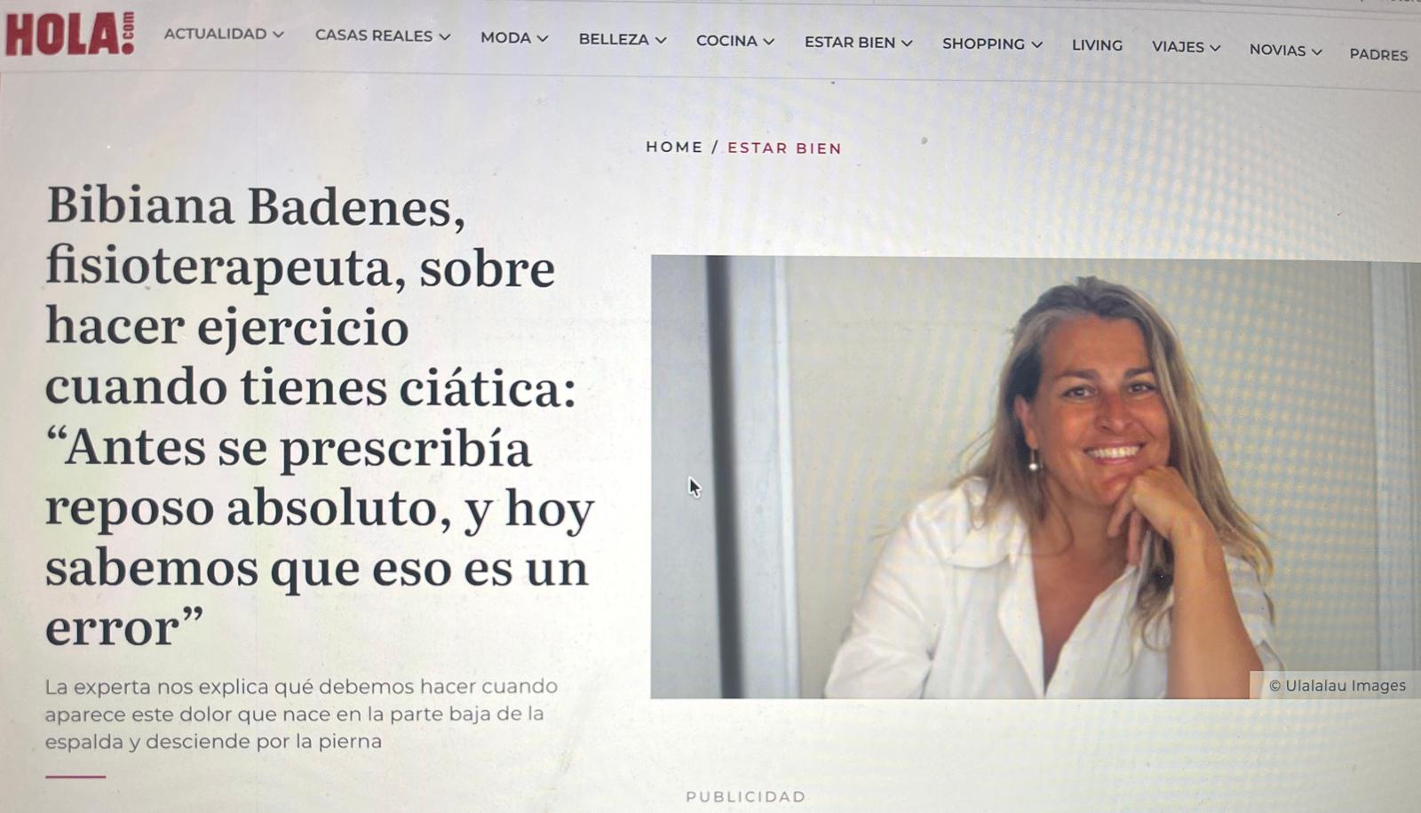The width and height of the screenshot is (1421, 813).
Task: Open the CASAS REALES dropdown arrow
Action: pyautogui.click(x=445, y=37)
